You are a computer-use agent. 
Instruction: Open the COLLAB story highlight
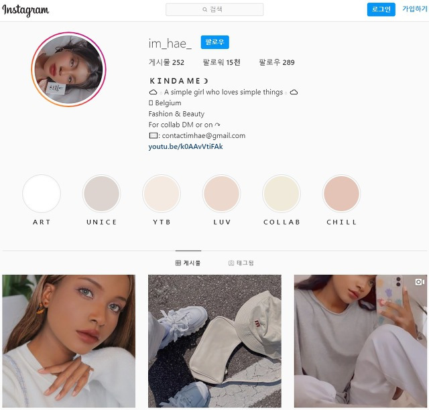[x=282, y=194]
